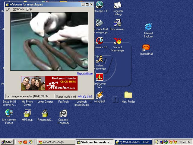Viewport: 193px width, 145px height.
Task: Click the My Photo Center label
Action: (x=27, y=103)
